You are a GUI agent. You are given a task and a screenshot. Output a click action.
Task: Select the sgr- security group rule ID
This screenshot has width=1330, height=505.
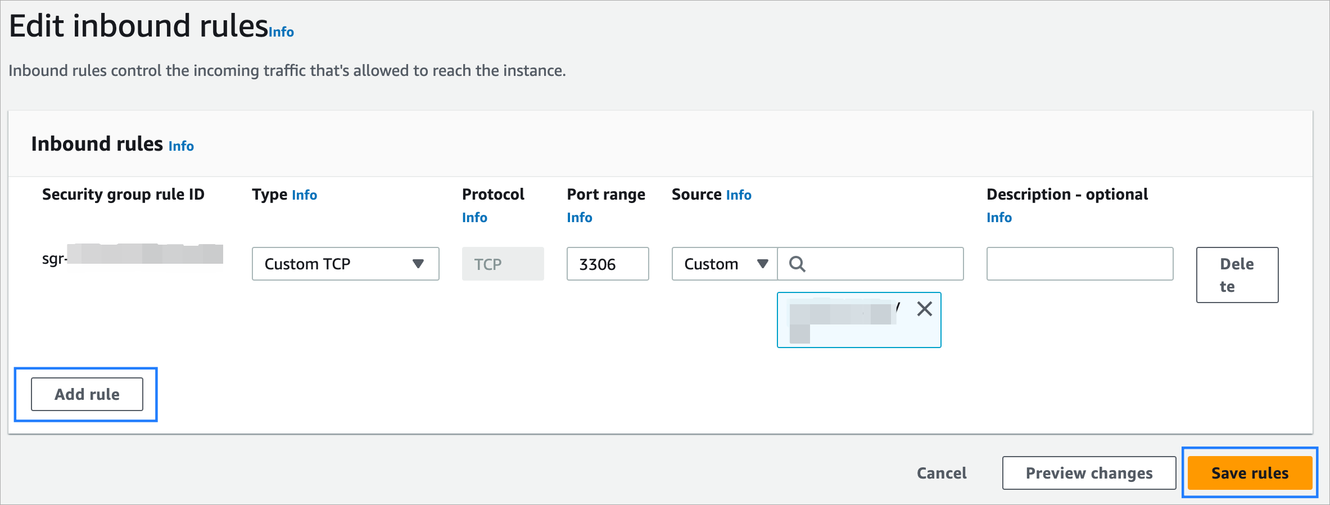tap(132, 258)
